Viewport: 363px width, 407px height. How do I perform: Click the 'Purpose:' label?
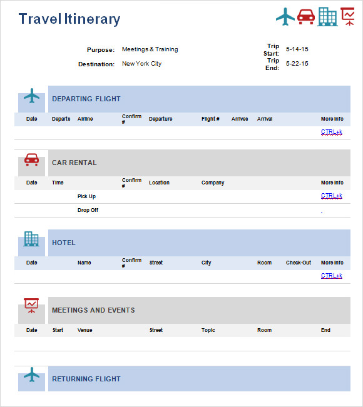[x=101, y=50]
